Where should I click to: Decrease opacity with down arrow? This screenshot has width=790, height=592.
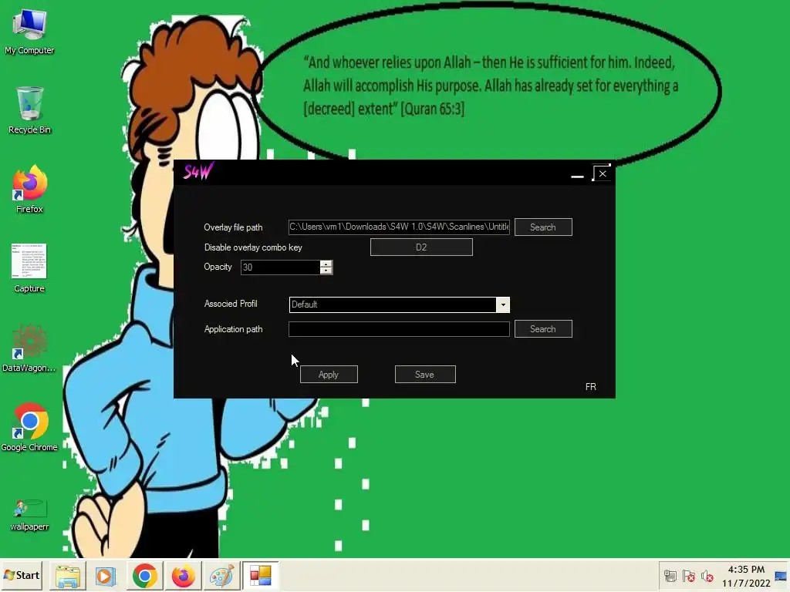tap(326, 271)
